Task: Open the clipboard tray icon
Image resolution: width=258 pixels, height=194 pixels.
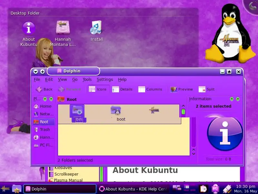Action: click(x=203, y=189)
